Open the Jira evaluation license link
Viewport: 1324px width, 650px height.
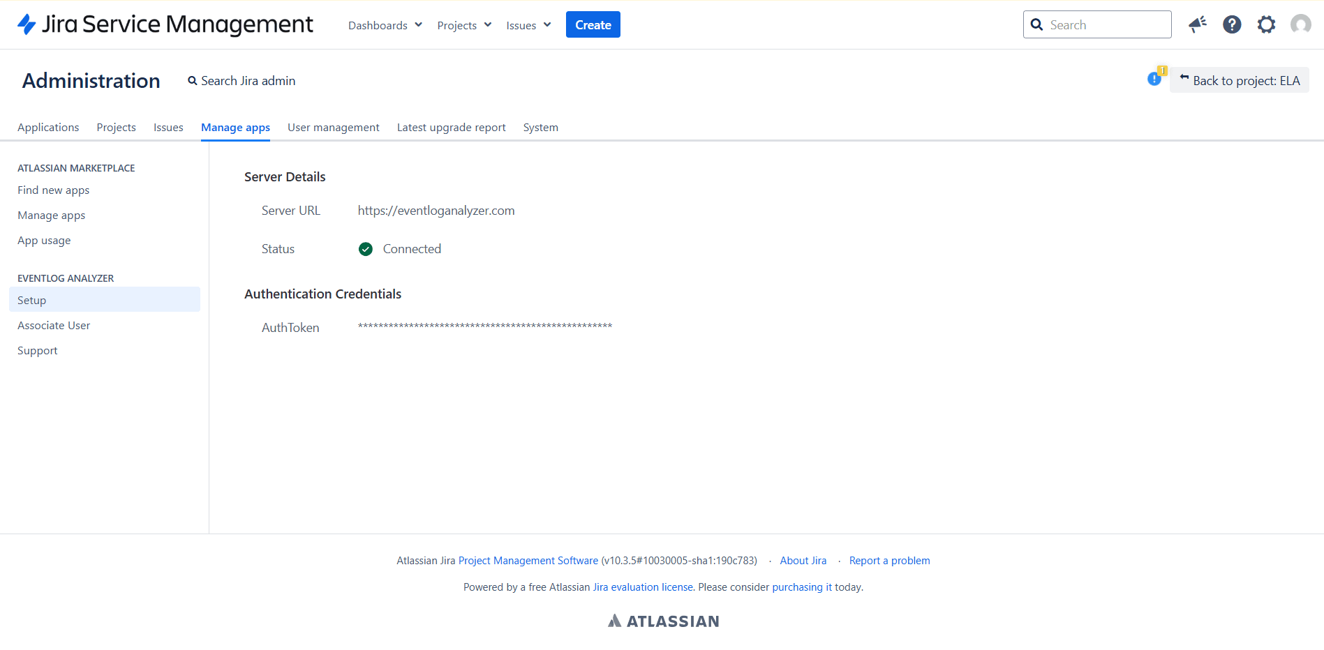[x=642, y=587]
